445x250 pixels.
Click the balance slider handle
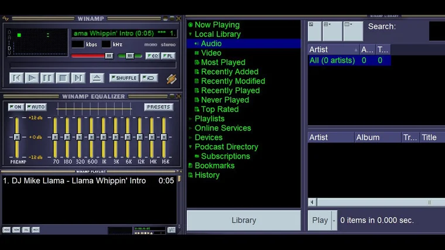click(x=130, y=56)
